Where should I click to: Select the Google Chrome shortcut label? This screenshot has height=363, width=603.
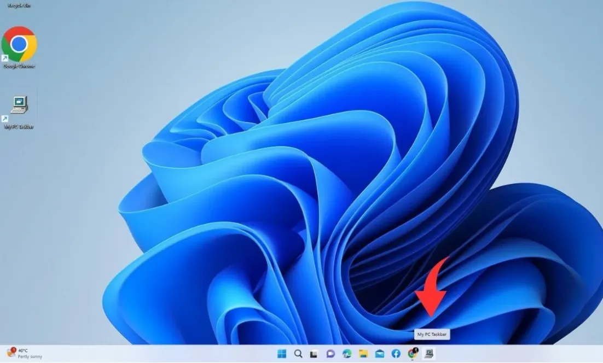19,66
